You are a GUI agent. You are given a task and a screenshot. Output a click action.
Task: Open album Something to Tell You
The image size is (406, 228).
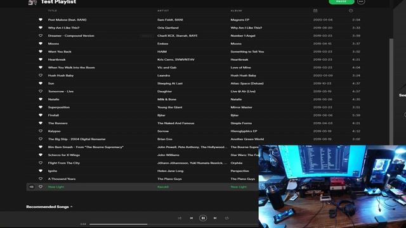[x=247, y=51]
